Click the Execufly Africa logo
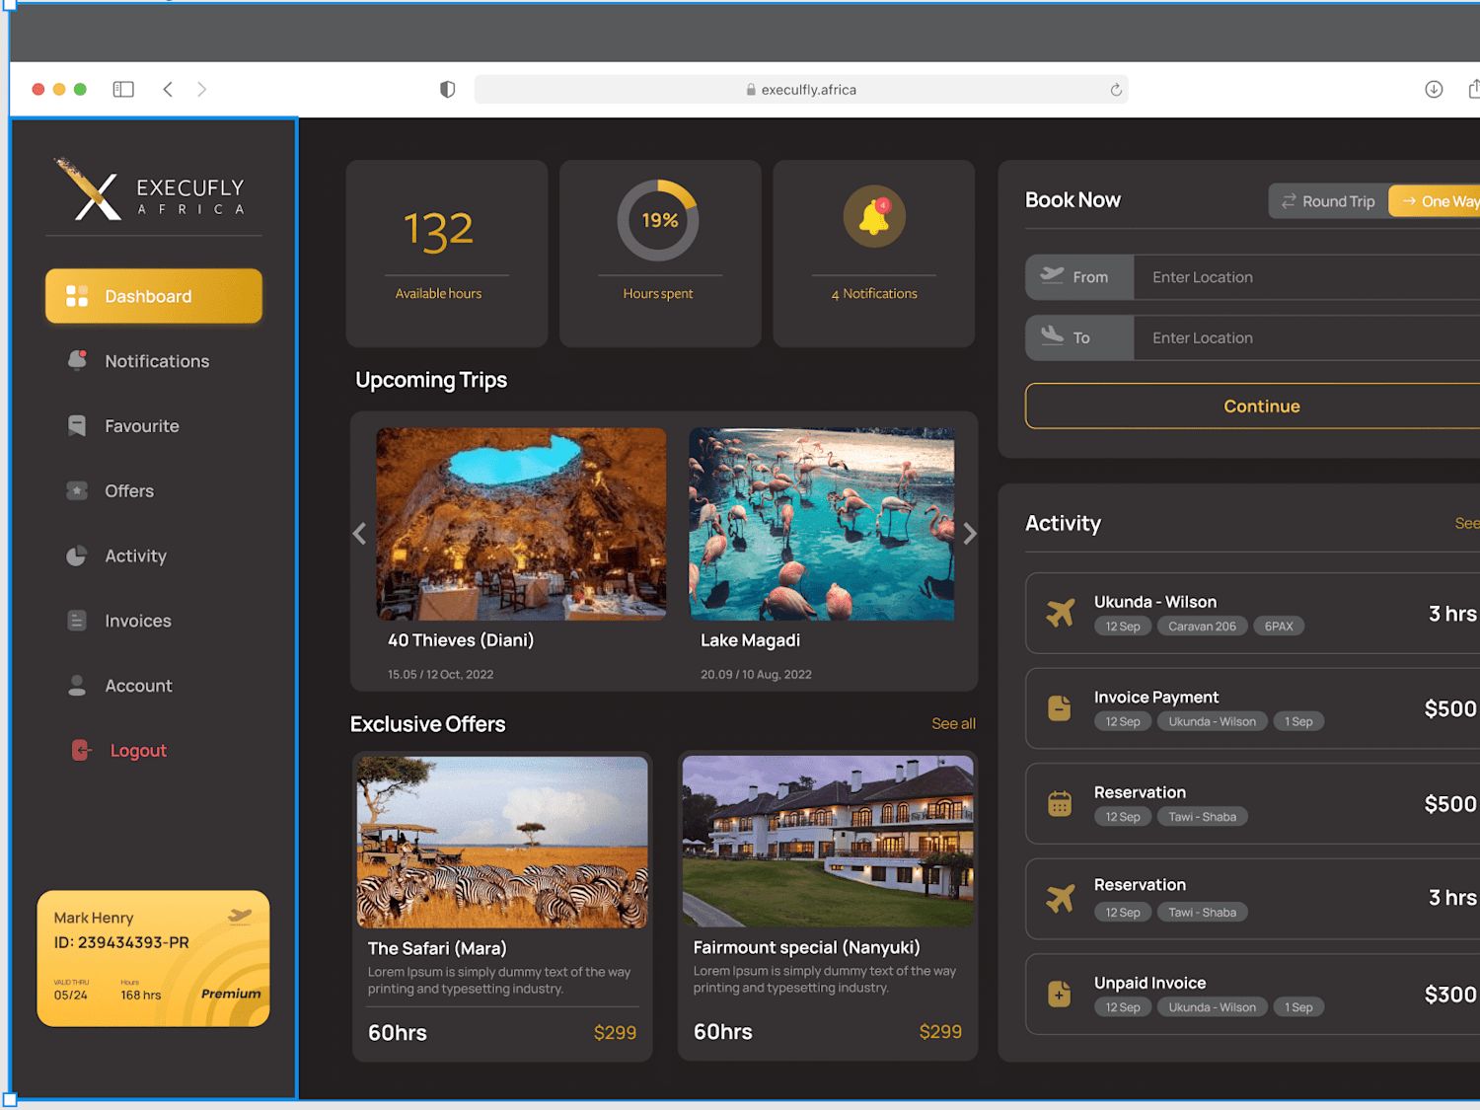 [x=150, y=188]
